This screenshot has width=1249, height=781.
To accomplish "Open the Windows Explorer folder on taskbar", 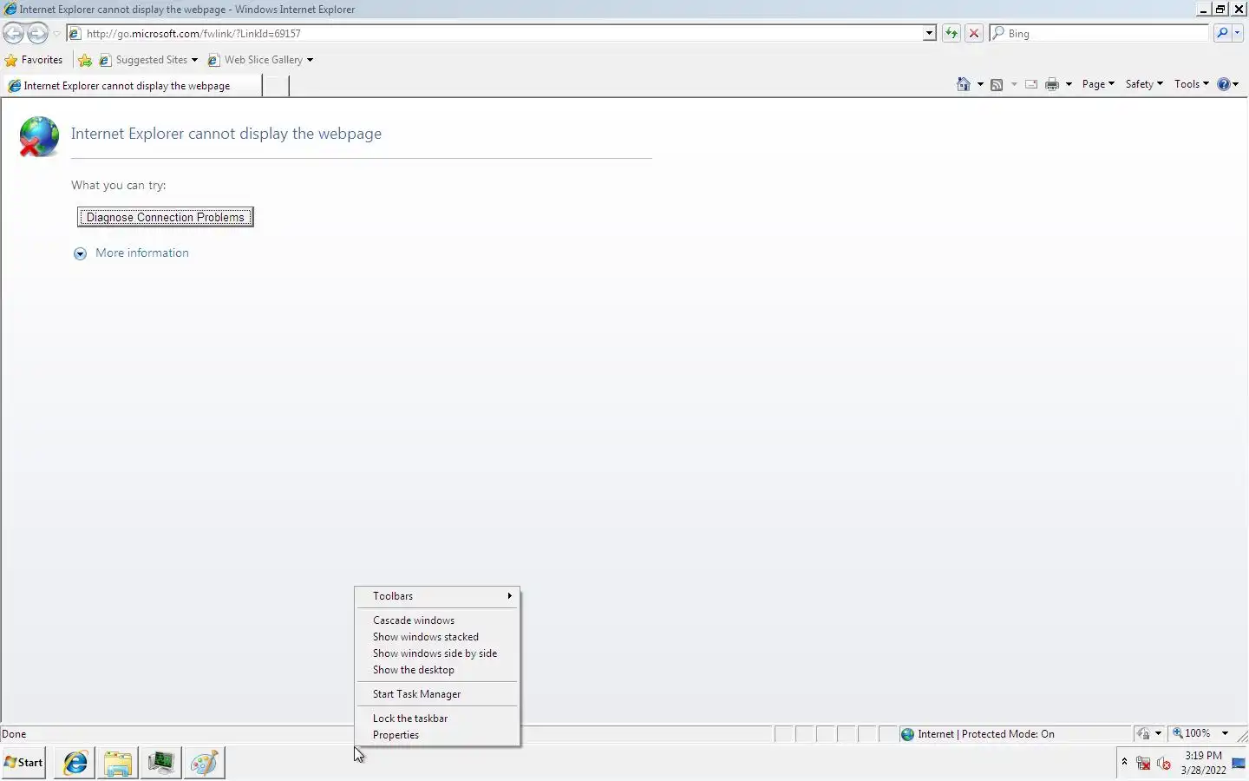I will pyautogui.click(x=118, y=763).
